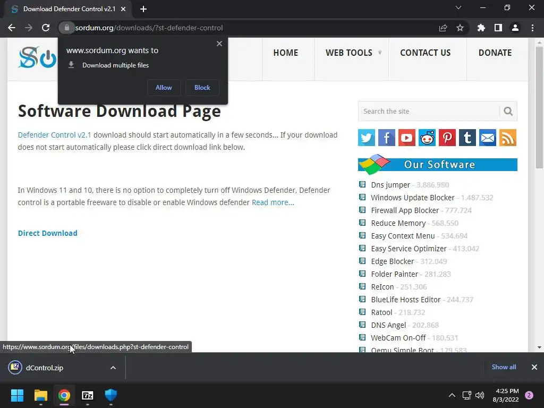Open the notification center badge

point(529,395)
